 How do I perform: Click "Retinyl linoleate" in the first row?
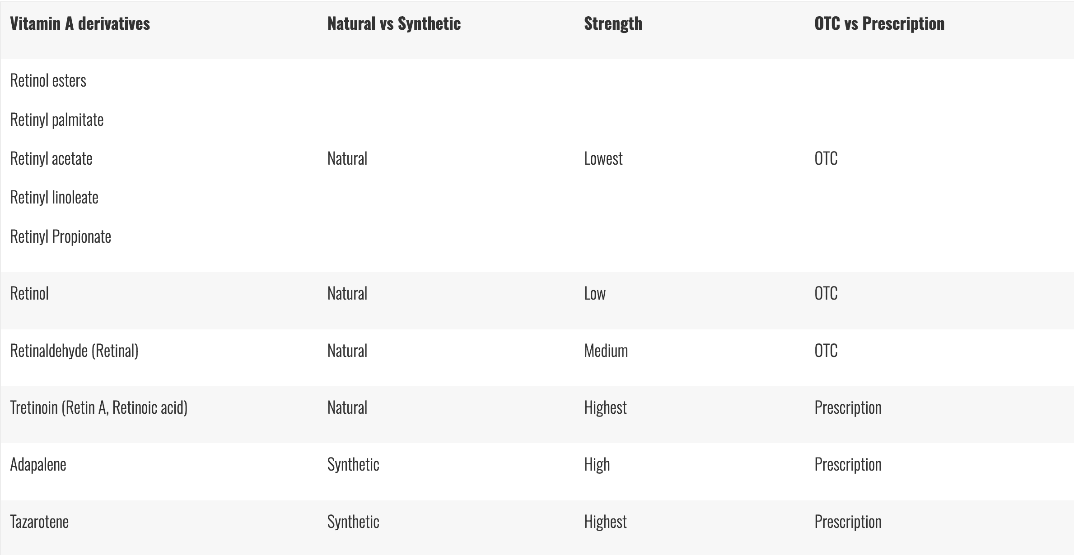pos(54,198)
